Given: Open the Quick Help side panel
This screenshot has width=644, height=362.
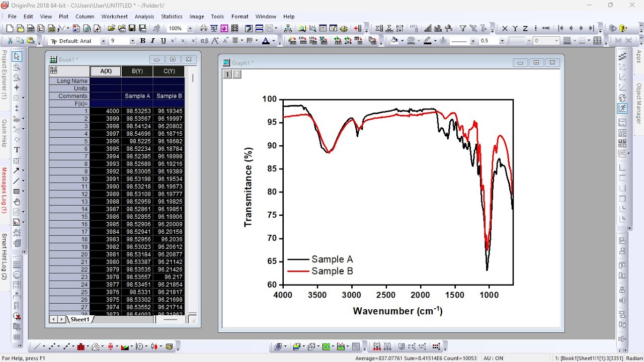Looking at the screenshot, I should 4,133.
